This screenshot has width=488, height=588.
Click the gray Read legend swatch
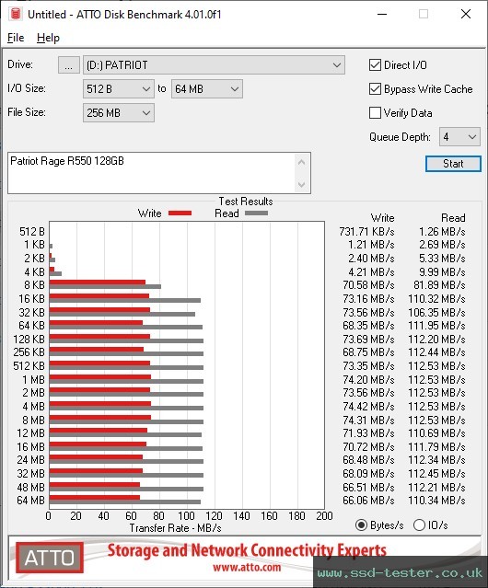pos(256,213)
